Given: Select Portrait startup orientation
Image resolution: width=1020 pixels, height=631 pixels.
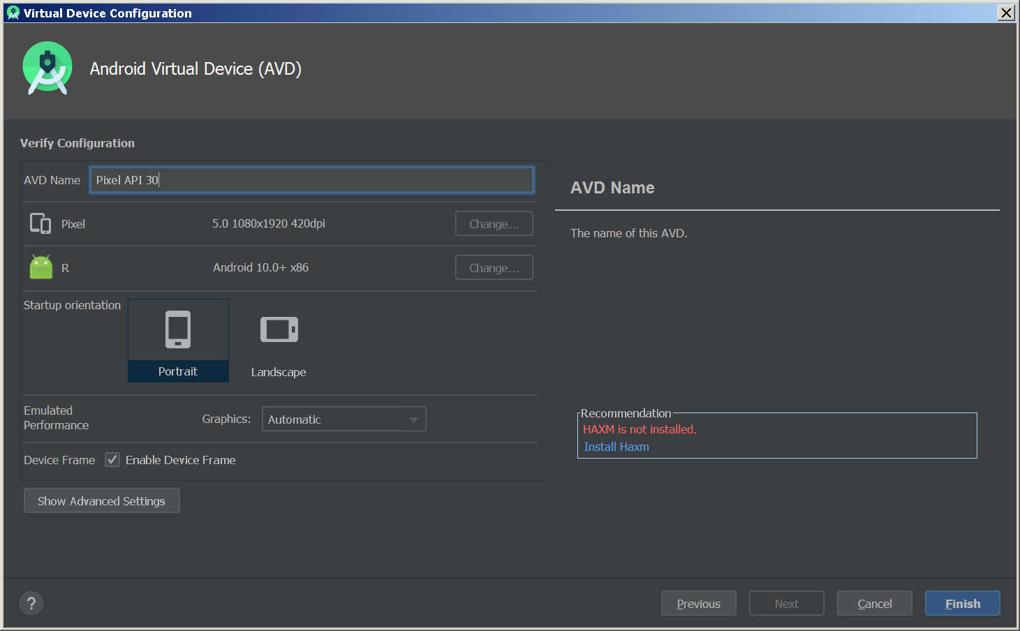Looking at the screenshot, I should pyautogui.click(x=178, y=341).
